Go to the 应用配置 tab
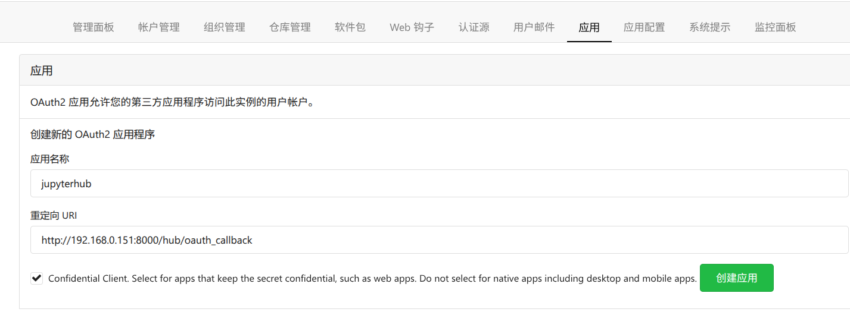Image resolution: width=850 pixels, height=312 pixels. (644, 27)
